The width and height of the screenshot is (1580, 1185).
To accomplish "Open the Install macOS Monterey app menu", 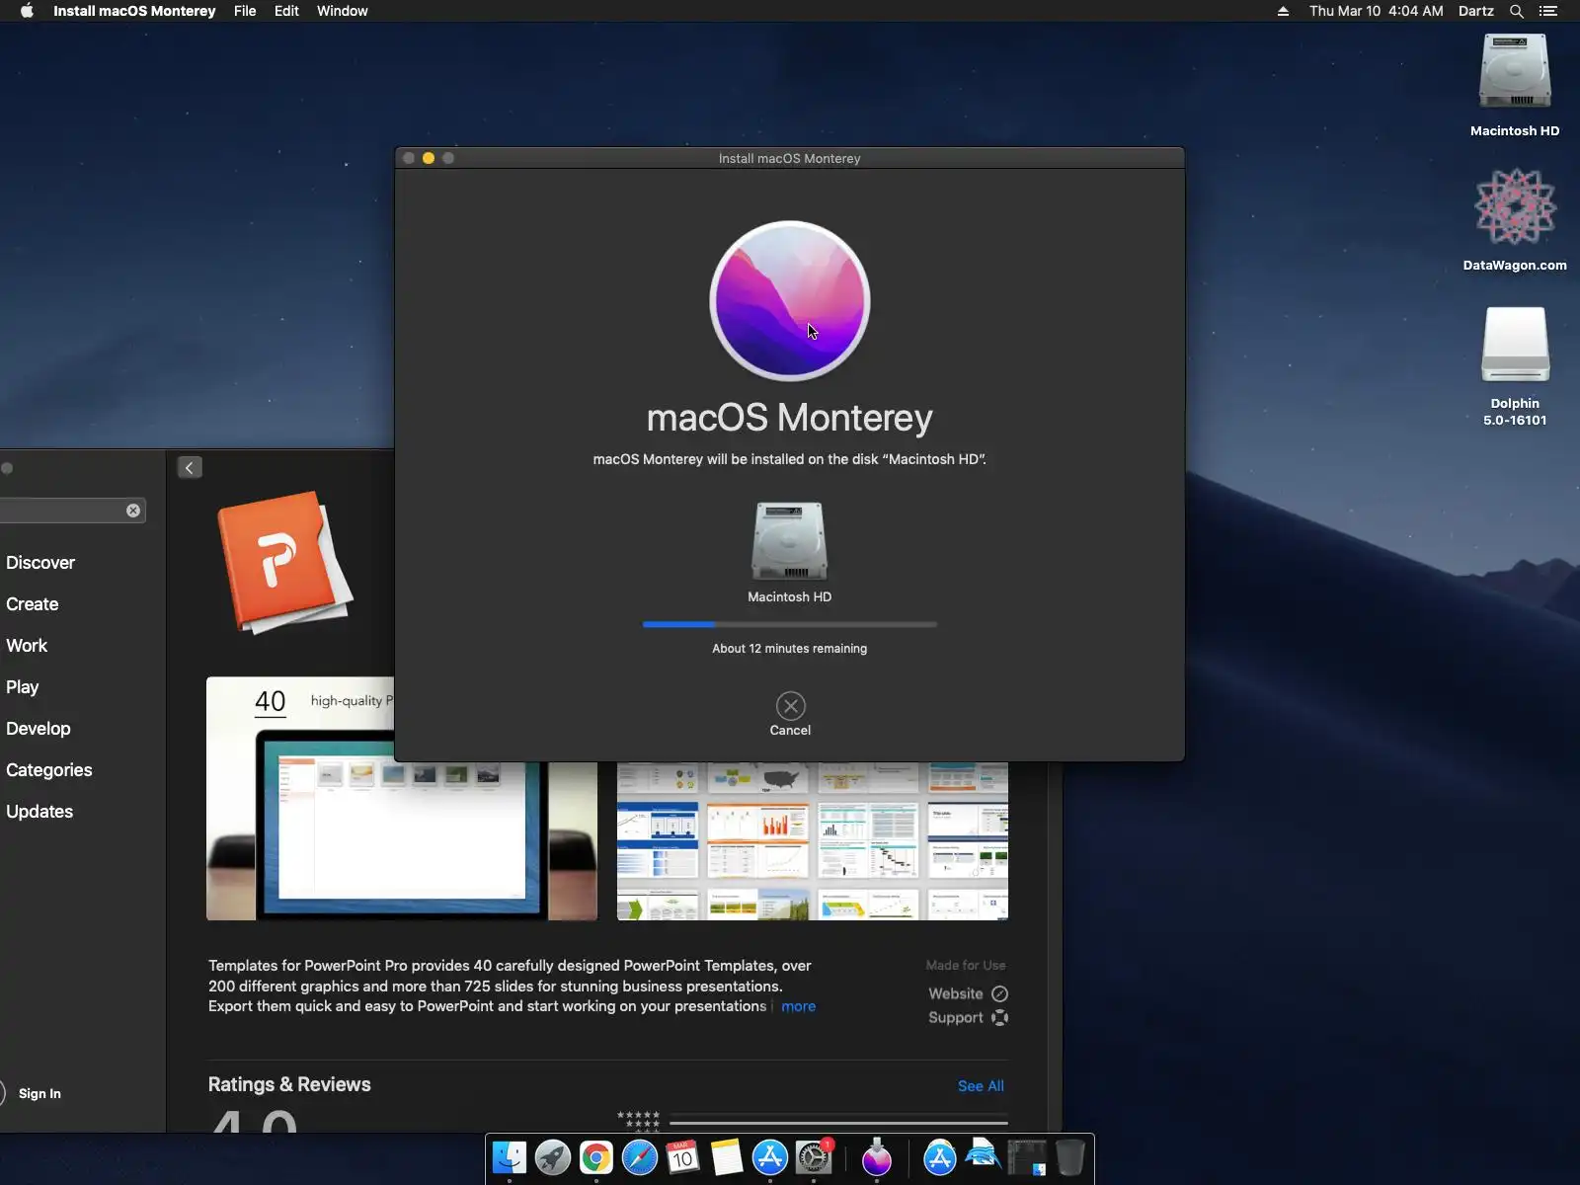I will (x=134, y=11).
